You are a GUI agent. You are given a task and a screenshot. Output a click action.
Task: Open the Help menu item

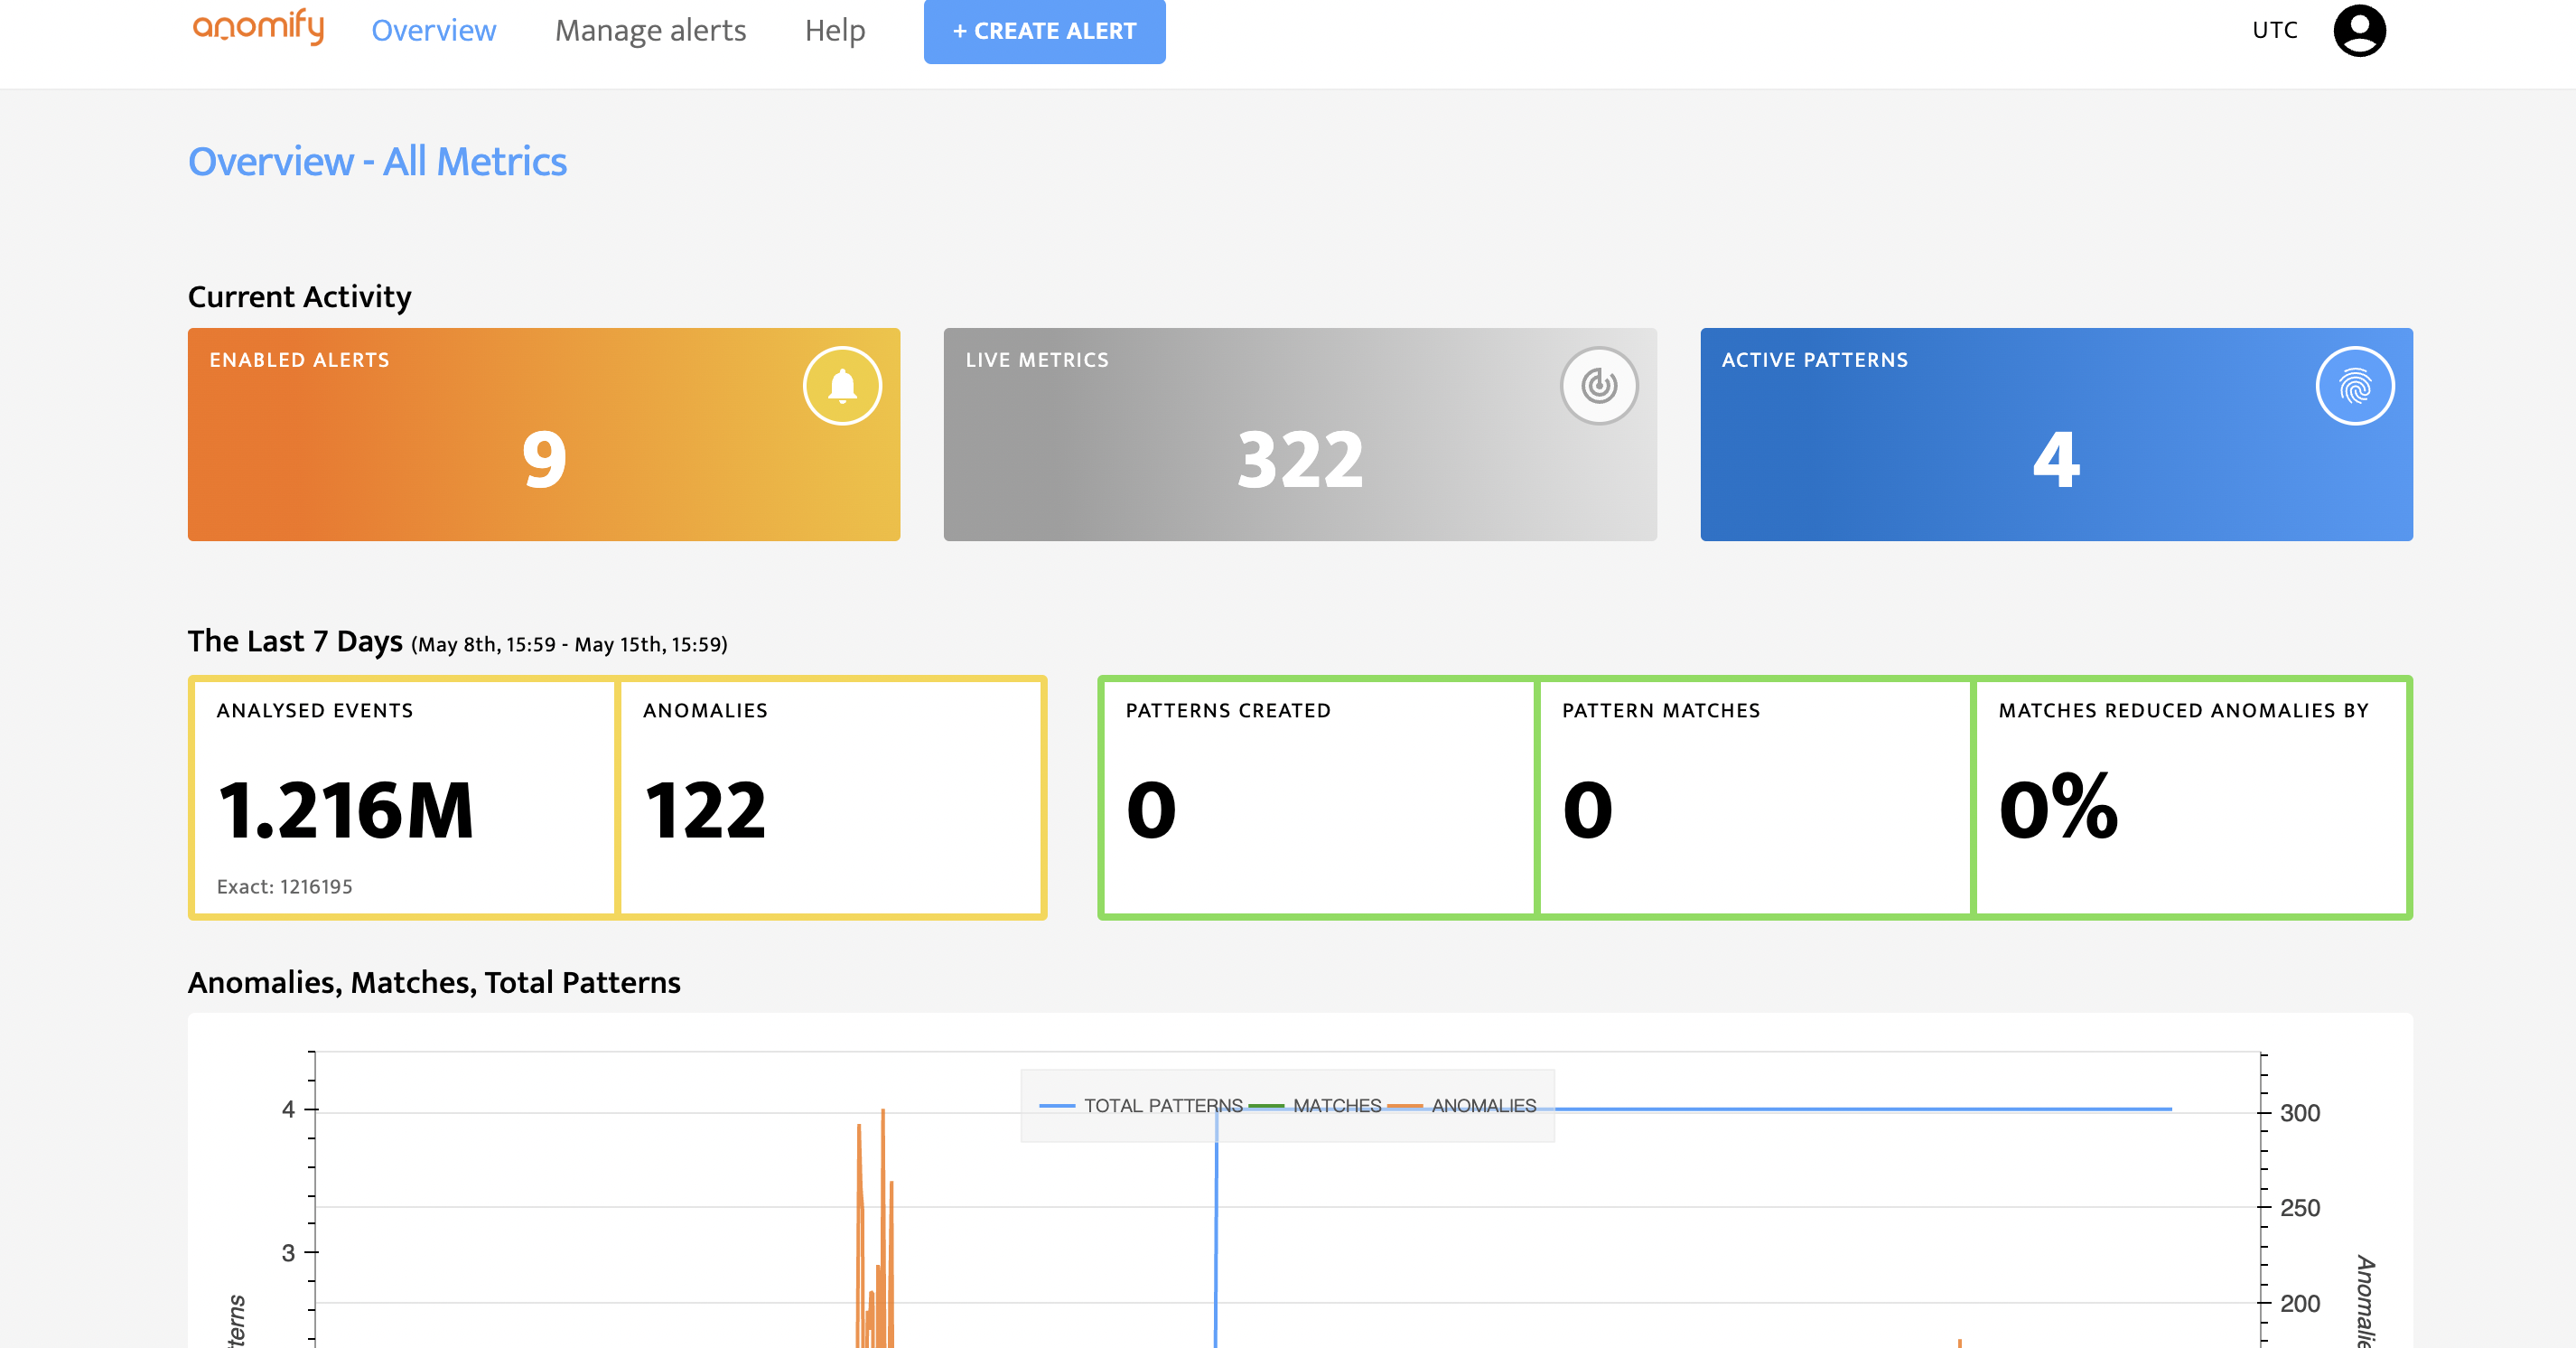[x=835, y=30]
